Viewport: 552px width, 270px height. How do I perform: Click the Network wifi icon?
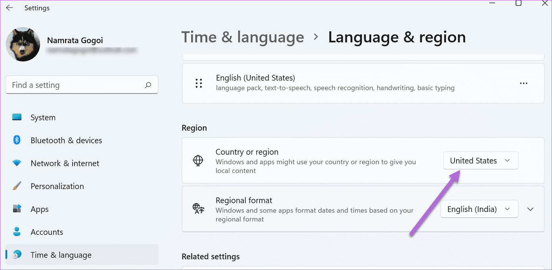pos(17,163)
